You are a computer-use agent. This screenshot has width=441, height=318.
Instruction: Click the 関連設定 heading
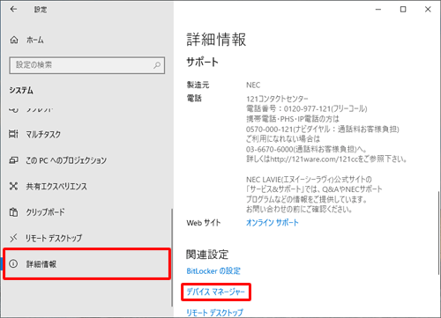207,255
